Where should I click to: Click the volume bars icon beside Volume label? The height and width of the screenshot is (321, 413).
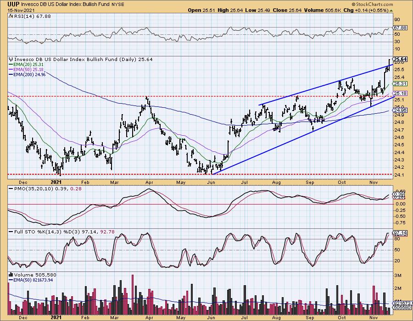click(11, 275)
